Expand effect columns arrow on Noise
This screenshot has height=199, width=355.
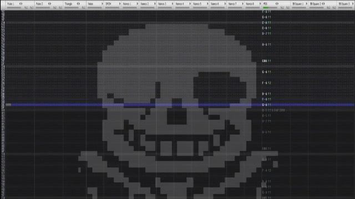coord(102,4)
